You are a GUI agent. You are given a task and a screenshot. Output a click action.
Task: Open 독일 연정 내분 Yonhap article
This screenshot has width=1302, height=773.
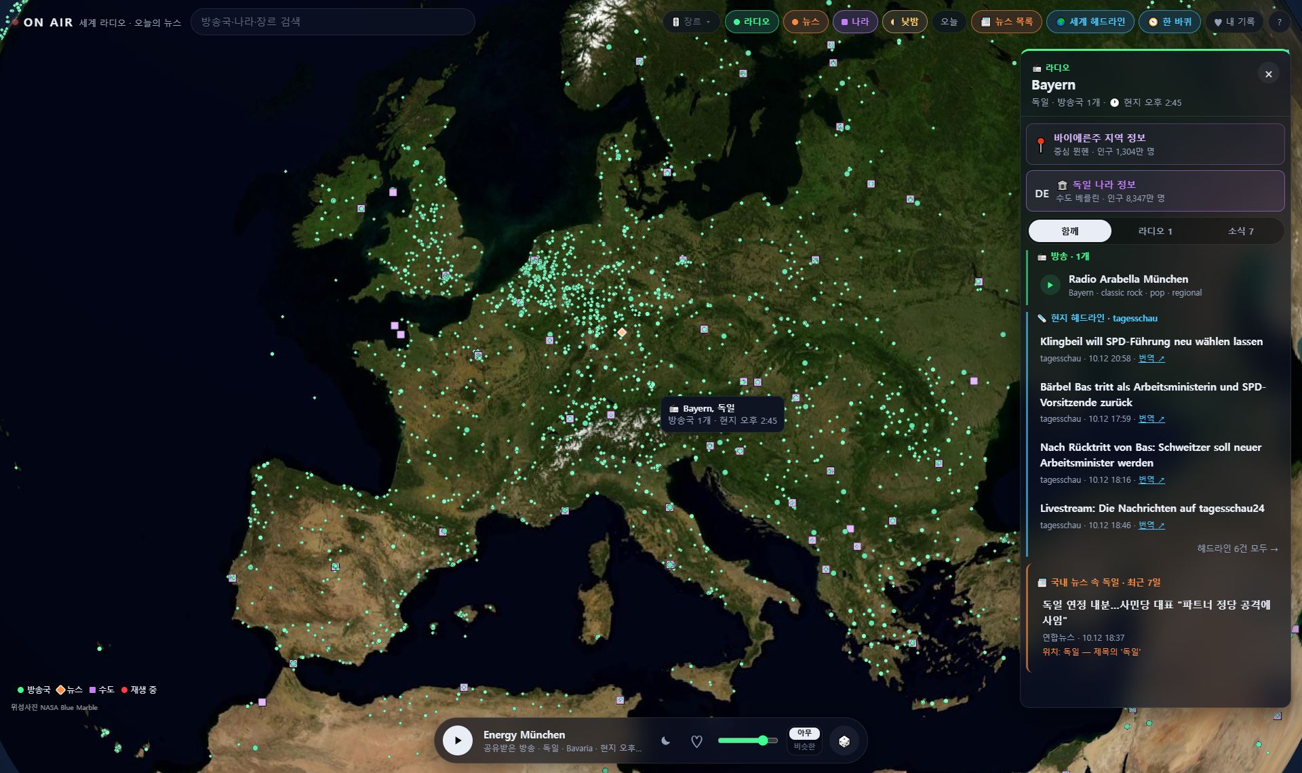click(x=1156, y=612)
